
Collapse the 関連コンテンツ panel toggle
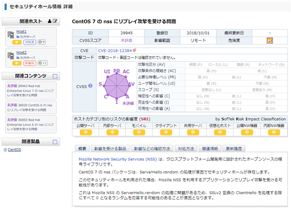pos(55,76)
